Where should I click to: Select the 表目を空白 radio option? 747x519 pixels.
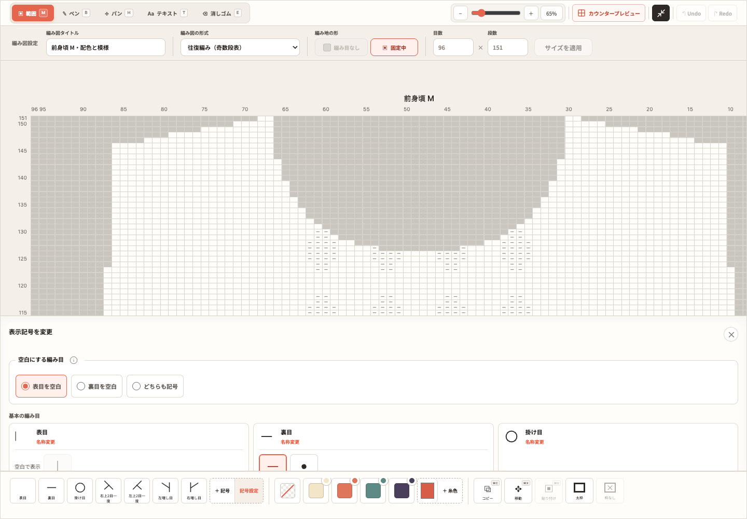coord(41,386)
